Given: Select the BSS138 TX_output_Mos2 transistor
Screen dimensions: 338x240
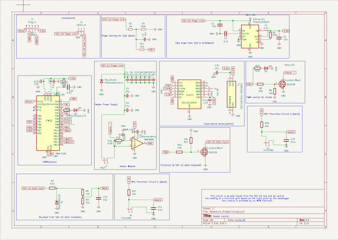Looking at the screenshot, I should click(282, 84).
